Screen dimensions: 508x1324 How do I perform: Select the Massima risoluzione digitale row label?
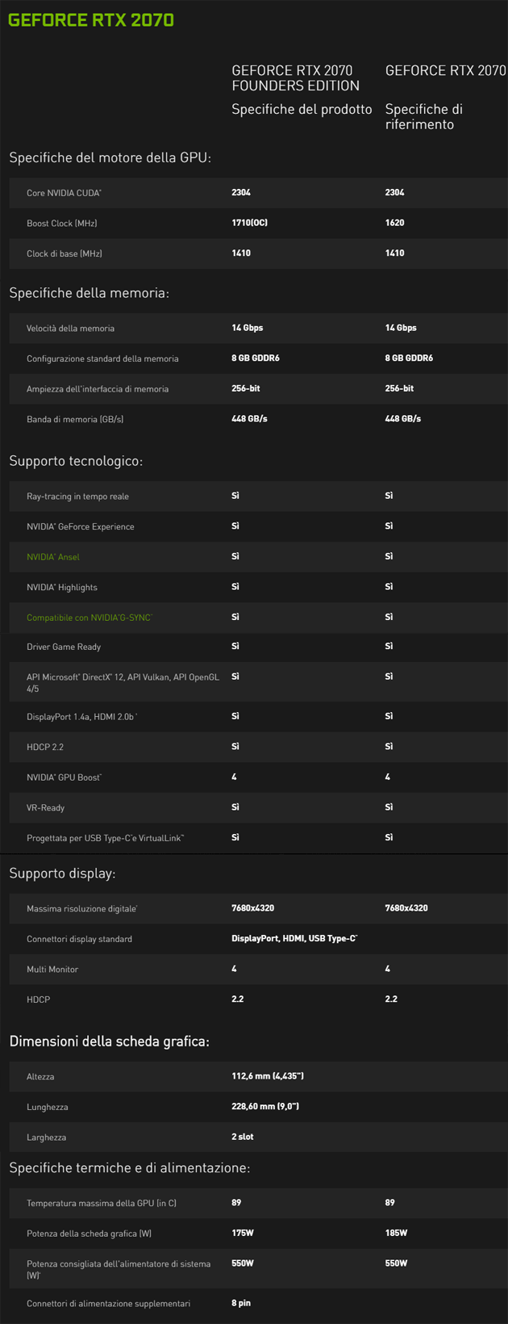click(81, 909)
